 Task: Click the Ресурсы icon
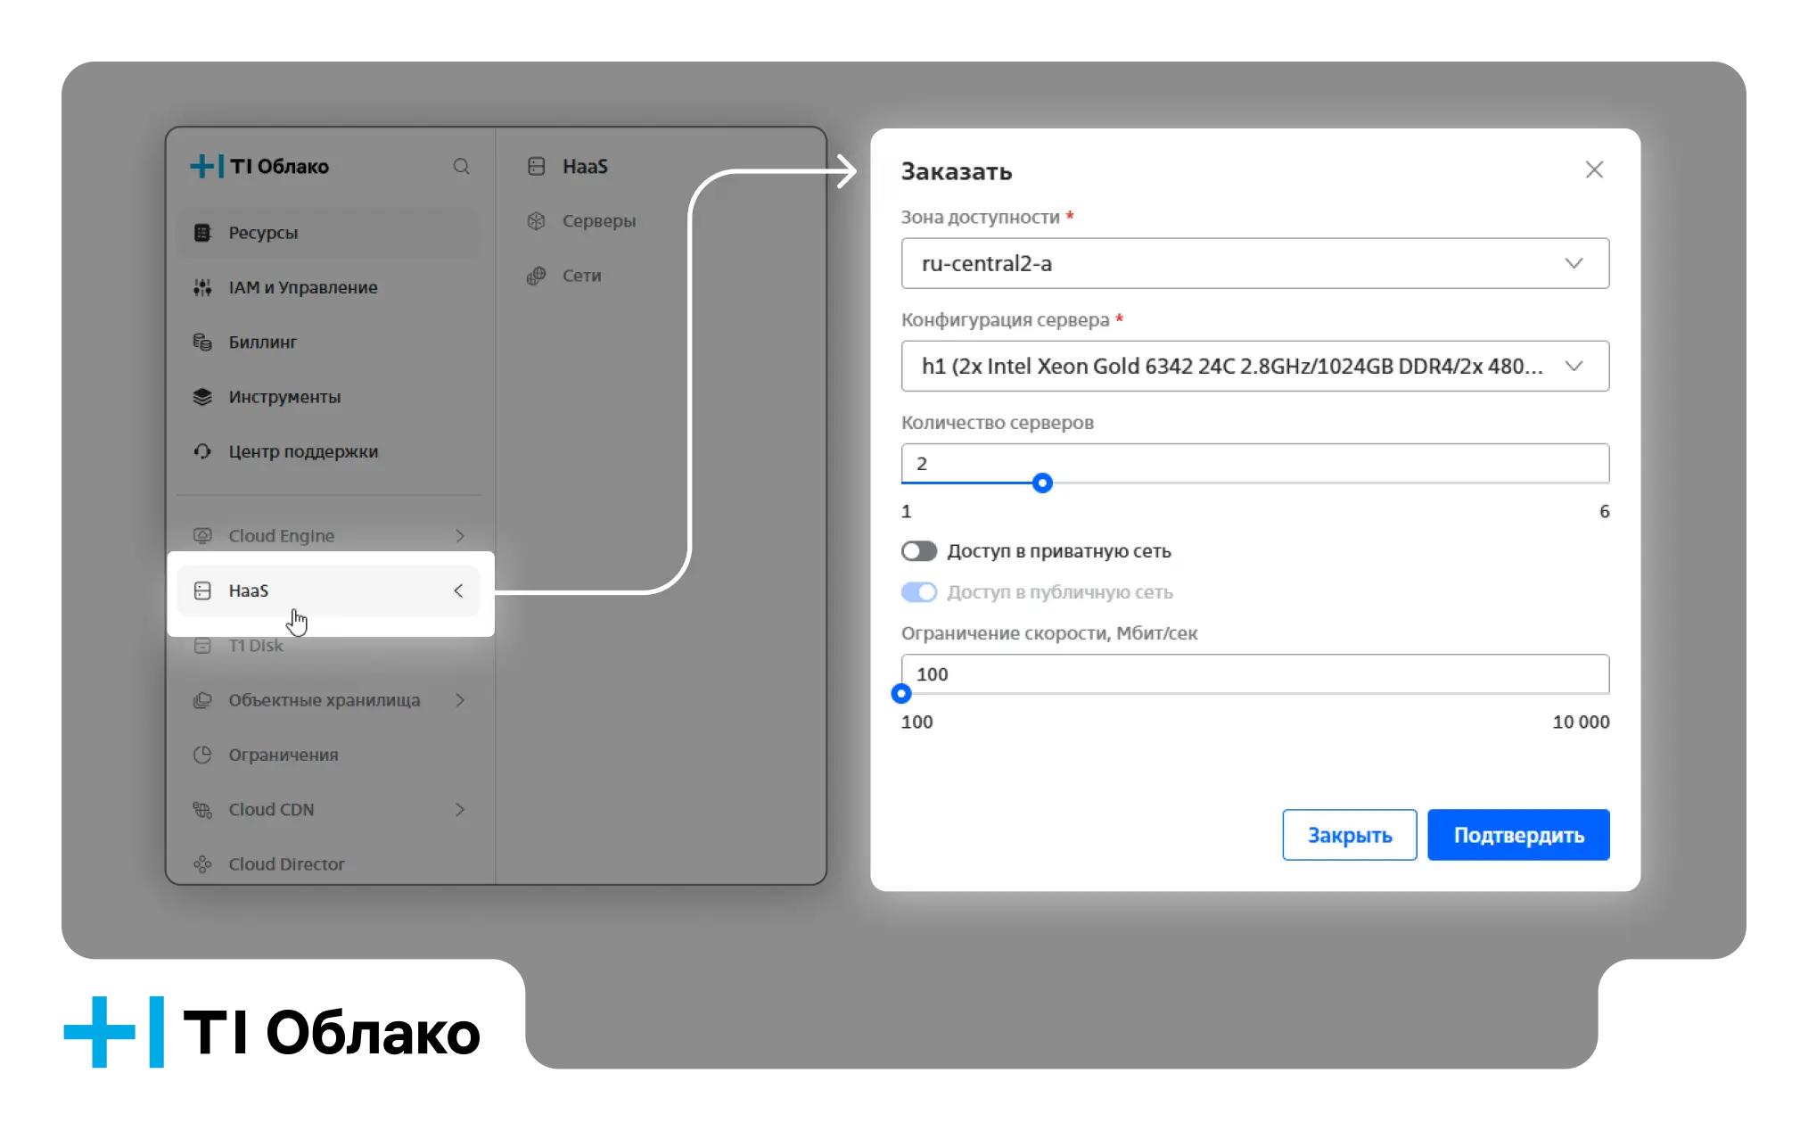(202, 233)
